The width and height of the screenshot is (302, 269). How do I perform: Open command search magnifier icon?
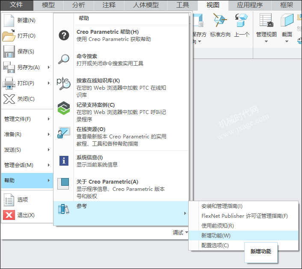[x=64, y=59]
